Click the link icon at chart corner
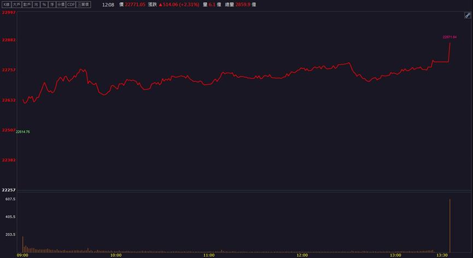This screenshot has width=473, height=258. click(x=468, y=15)
